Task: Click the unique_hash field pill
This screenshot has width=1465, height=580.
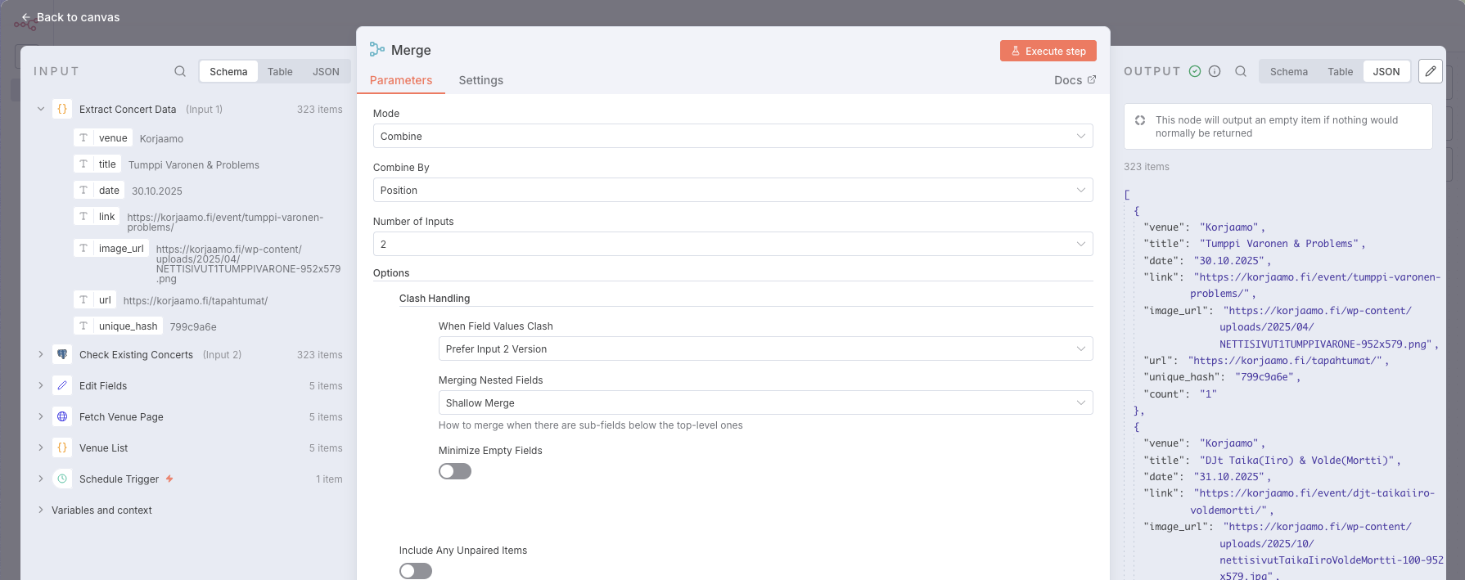Action: pyautogui.click(x=118, y=326)
